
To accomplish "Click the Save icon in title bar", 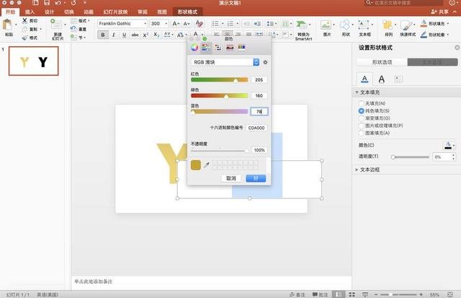I will pyautogui.click(x=47, y=3).
